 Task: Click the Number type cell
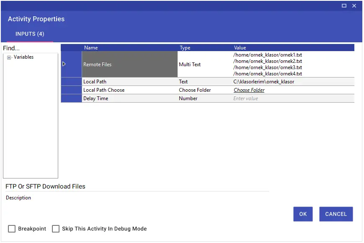(x=205, y=98)
